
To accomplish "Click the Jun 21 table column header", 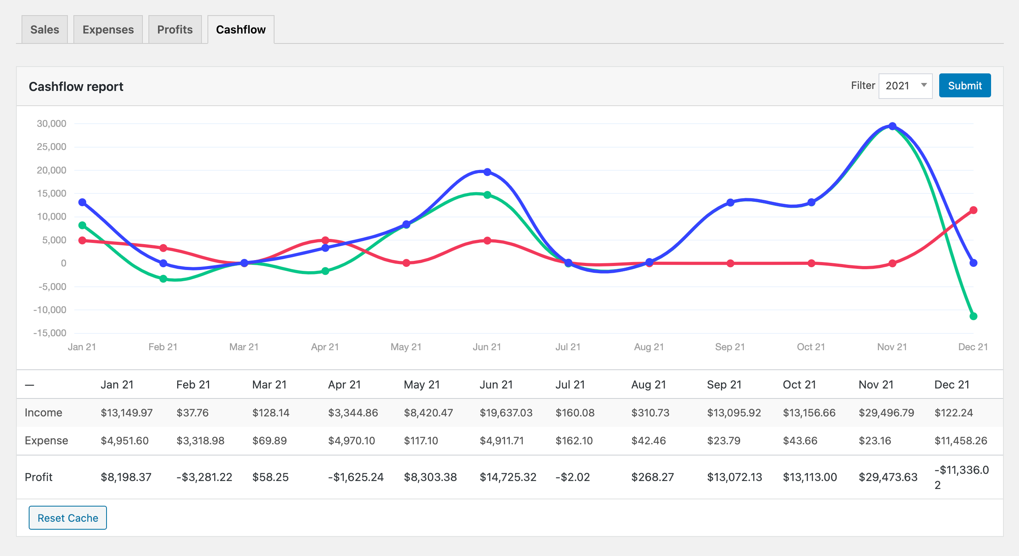I will point(496,384).
